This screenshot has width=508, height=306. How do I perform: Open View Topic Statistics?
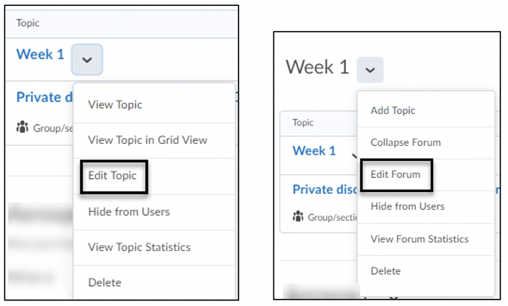pyautogui.click(x=139, y=247)
